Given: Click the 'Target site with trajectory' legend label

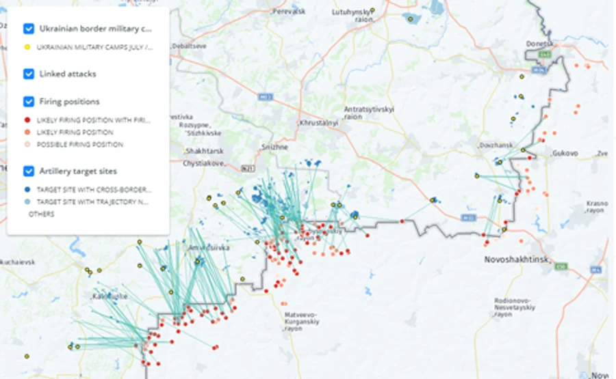Looking at the screenshot, I should (x=92, y=202).
